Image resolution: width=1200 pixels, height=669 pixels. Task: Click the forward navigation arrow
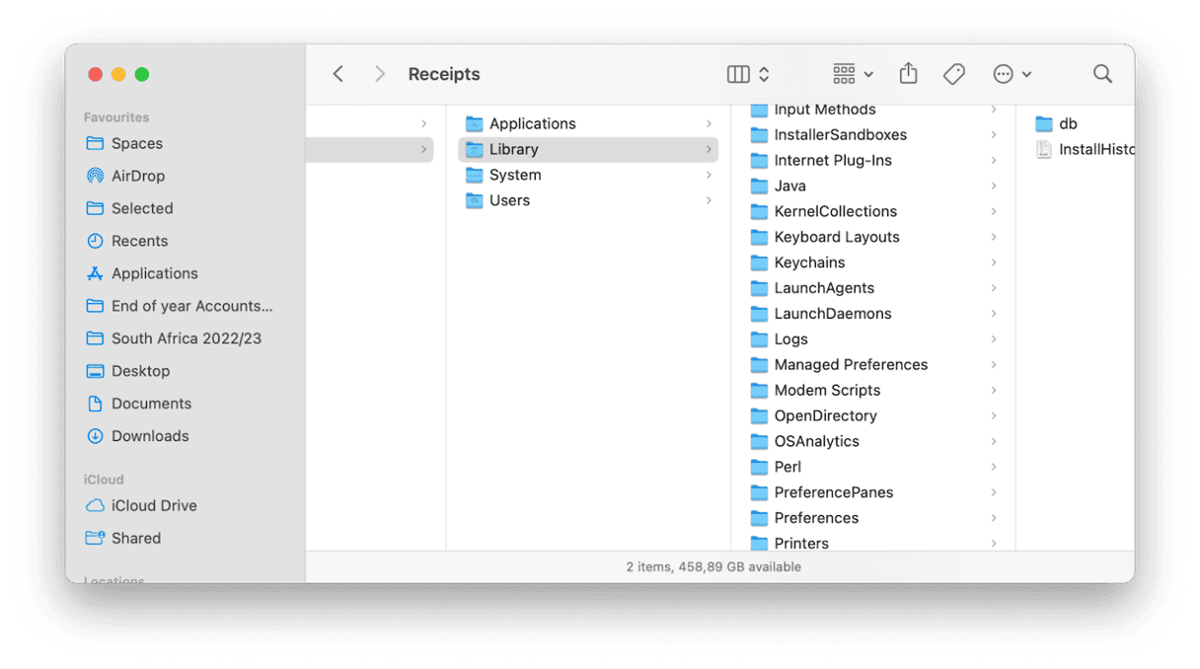coord(380,73)
